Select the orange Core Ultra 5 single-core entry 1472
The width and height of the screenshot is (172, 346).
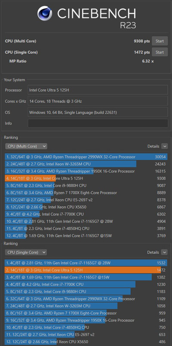click(86, 270)
